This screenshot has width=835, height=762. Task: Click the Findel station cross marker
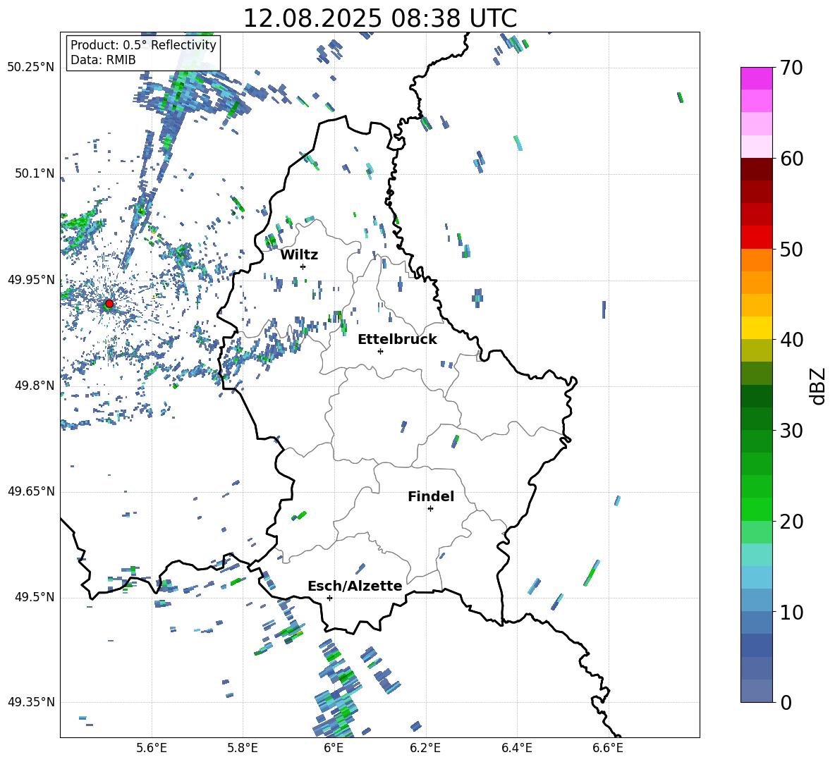(430, 509)
